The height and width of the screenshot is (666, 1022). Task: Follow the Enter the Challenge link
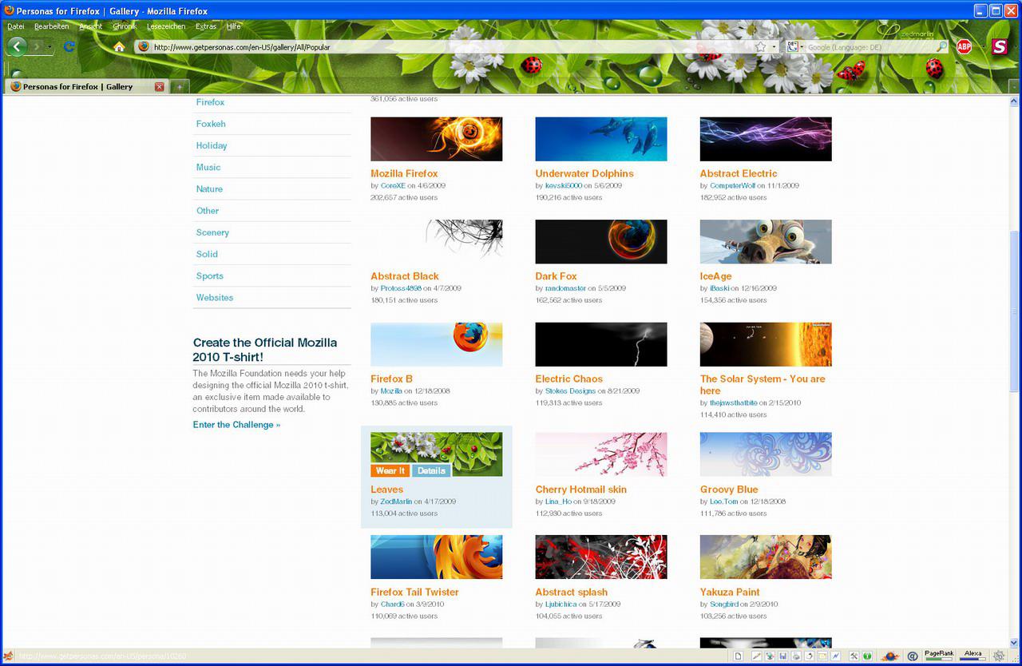(236, 425)
